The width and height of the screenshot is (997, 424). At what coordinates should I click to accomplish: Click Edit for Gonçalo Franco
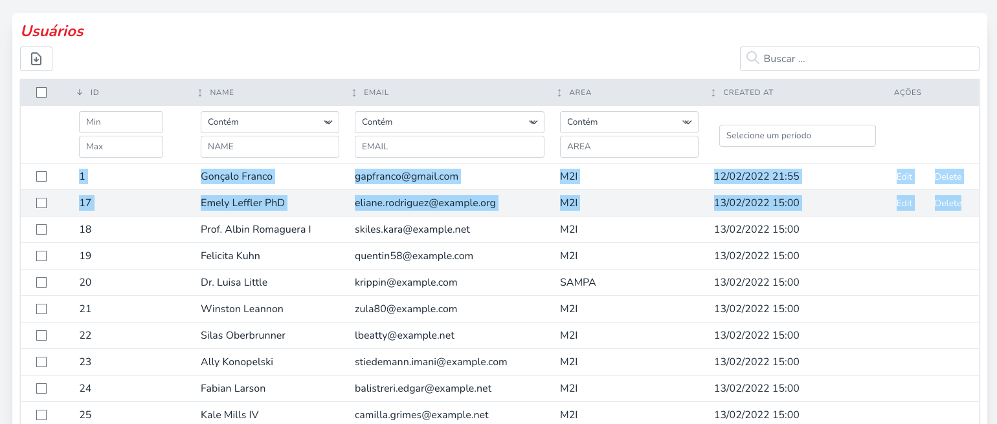(904, 176)
